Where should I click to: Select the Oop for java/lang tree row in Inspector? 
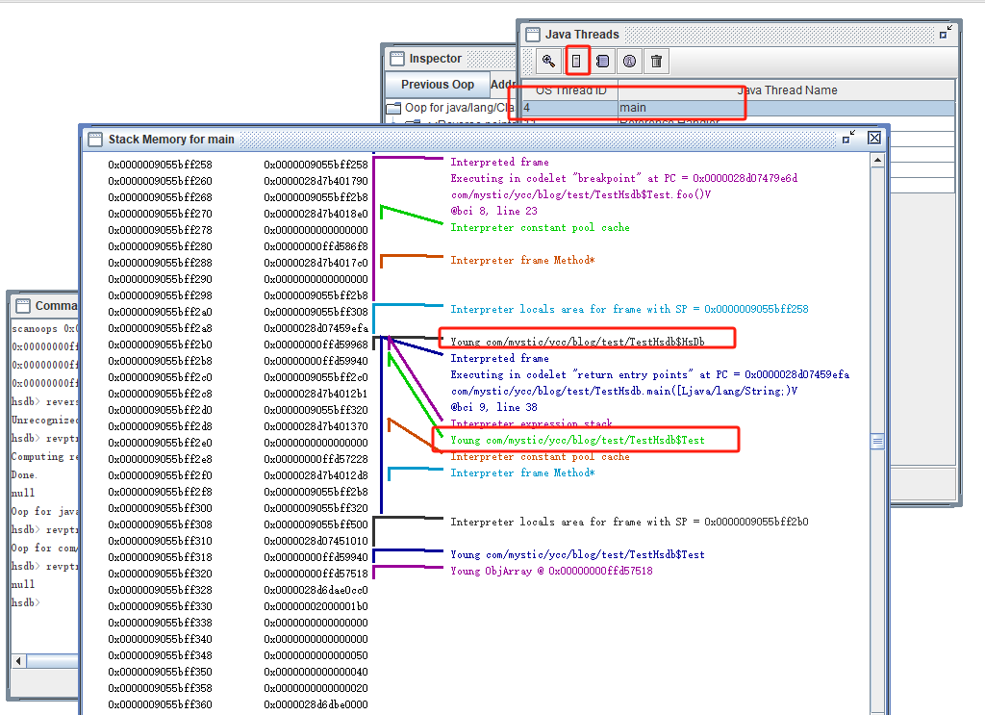(451, 108)
